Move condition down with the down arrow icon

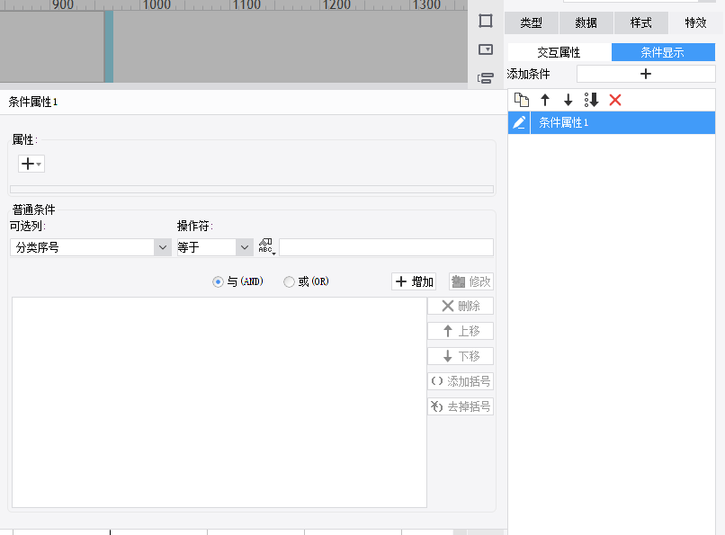pos(568,100)
